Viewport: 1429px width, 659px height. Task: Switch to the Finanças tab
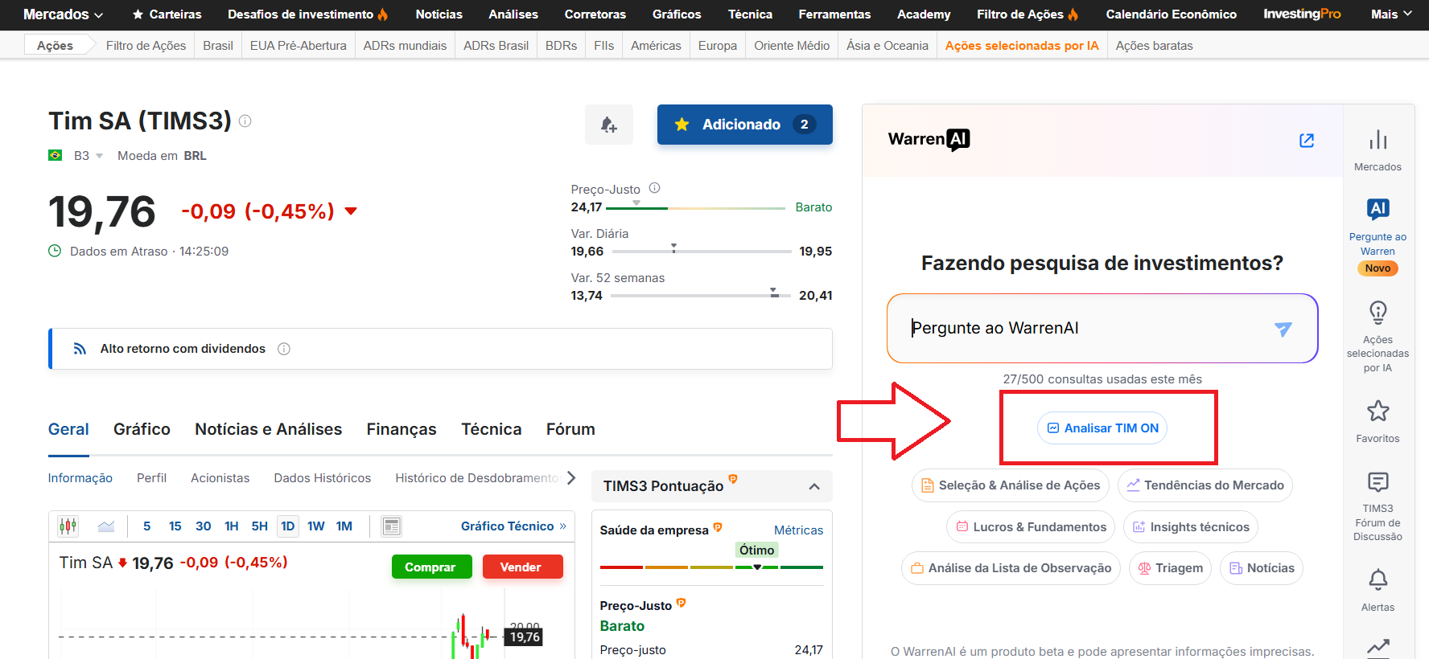tap(402, 429)
